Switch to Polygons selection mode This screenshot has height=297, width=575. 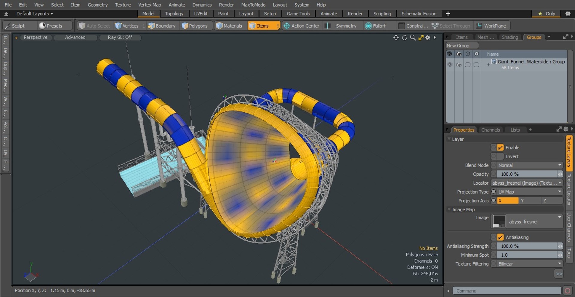(195, 26)
